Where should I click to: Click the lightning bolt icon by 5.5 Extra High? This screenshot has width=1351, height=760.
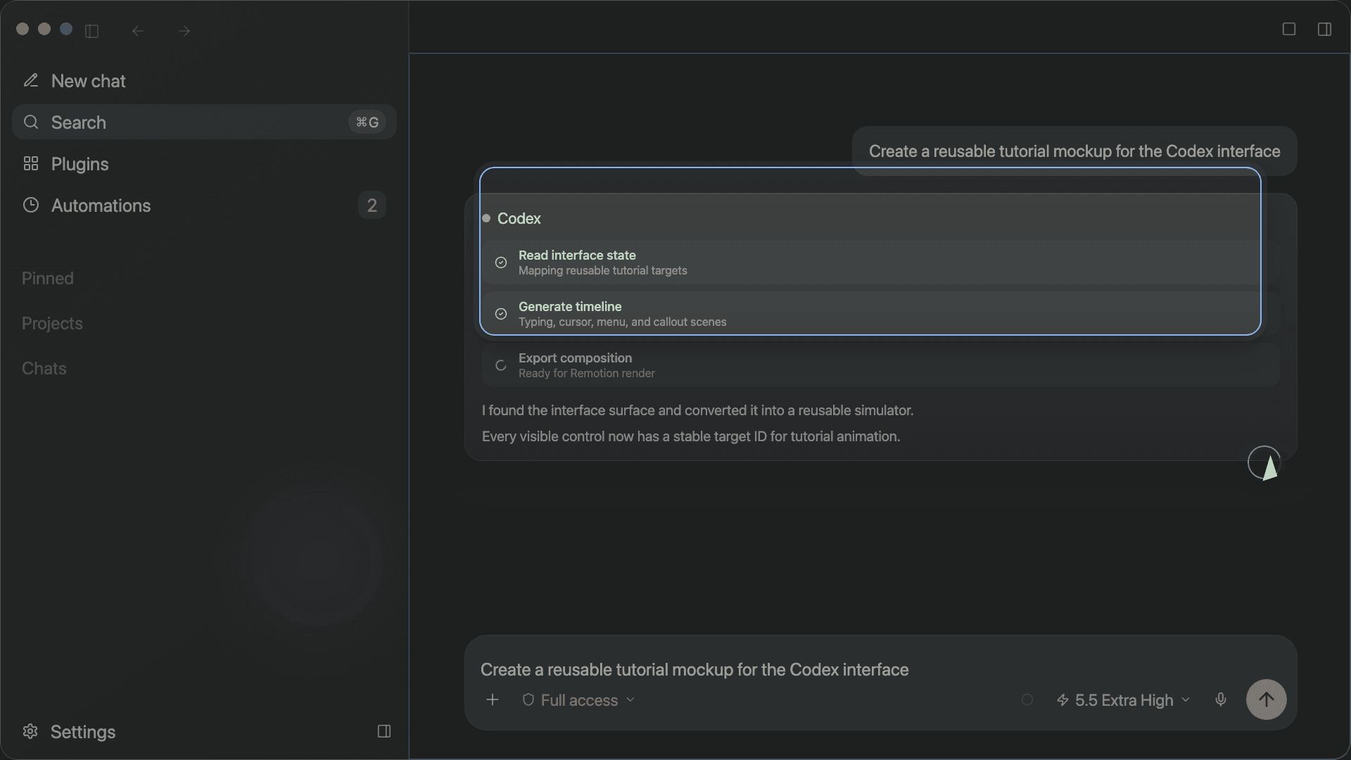click(x=1063, y=700)
